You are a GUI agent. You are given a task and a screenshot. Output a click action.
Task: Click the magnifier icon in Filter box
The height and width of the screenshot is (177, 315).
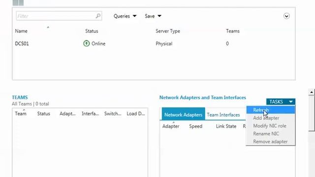(x=98, y=16)
